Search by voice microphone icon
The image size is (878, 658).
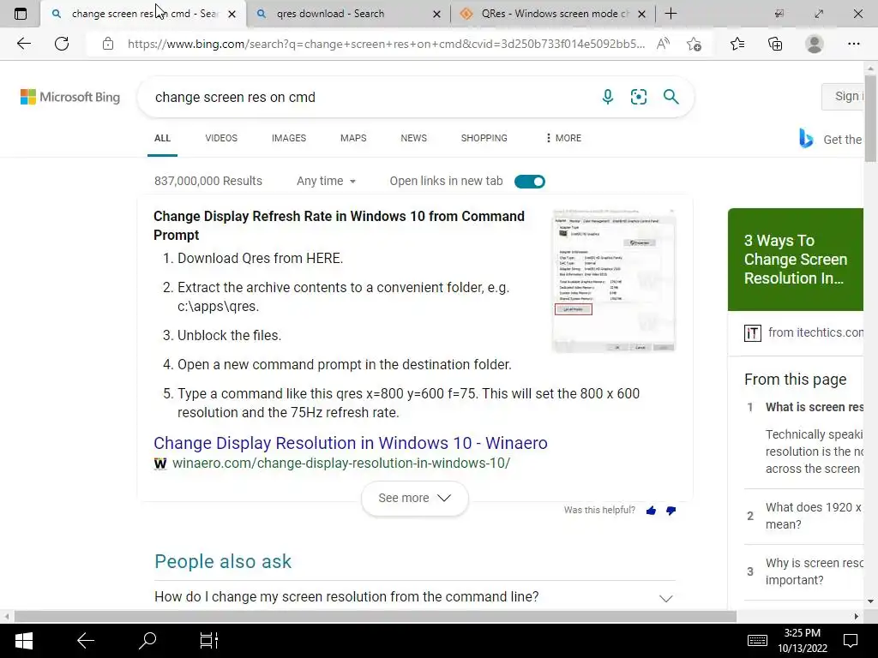[x=608, y=97]
